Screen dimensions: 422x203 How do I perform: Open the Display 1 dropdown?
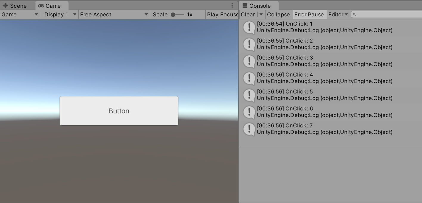(x=59, y=15)
